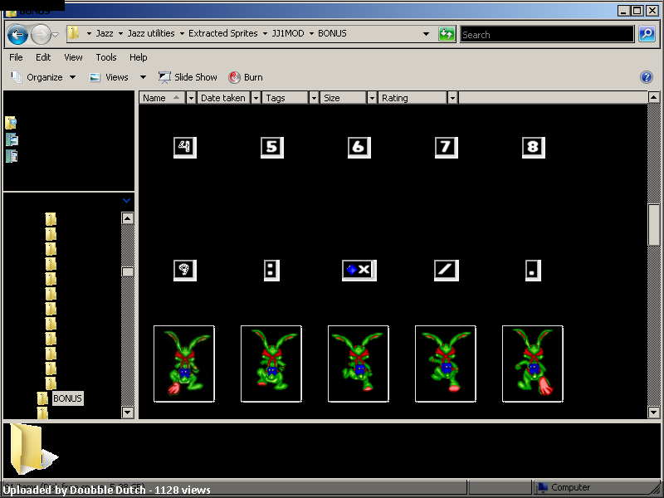Click the Jazz utilities breadcrumb segment
Viewport: 664px width, 498px height.
pyautogui.click(x=151, y=33)
